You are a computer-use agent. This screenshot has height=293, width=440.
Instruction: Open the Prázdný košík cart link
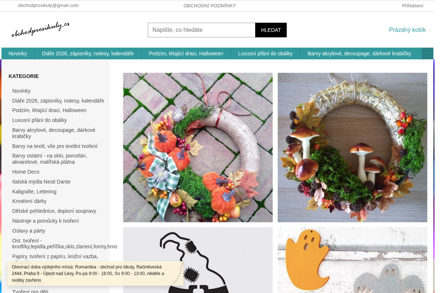pyautogui.click(x=407, y=30)
